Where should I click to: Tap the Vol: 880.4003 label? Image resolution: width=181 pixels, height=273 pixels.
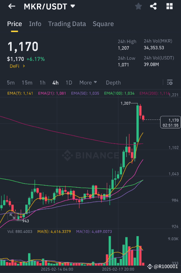(20, 232)
